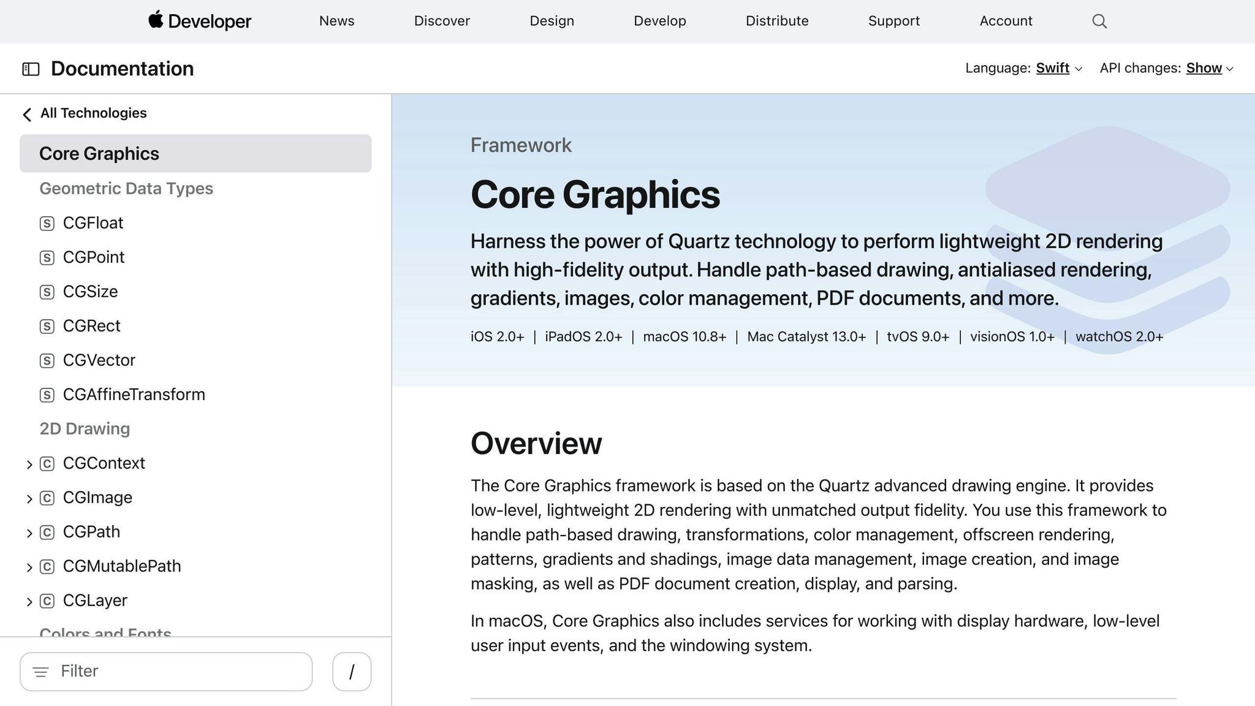Click the class icon beside CGPath

pyautogui.click(x=47, y=533)
